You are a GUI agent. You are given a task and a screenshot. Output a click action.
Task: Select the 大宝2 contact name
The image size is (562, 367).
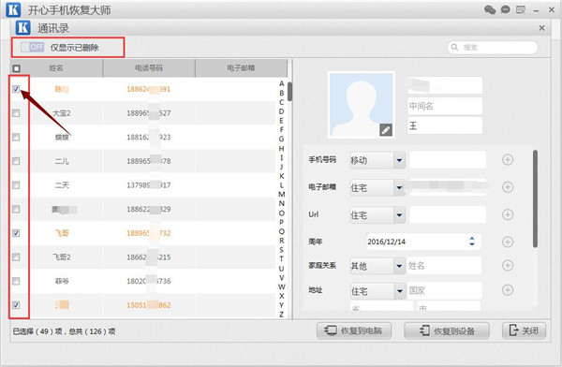pos(62,113)
